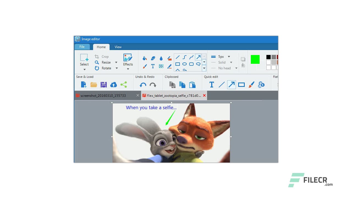Toggle the Arrow tool in Quick edit
The image size is (352, 198).
click(x=231, y=85)
